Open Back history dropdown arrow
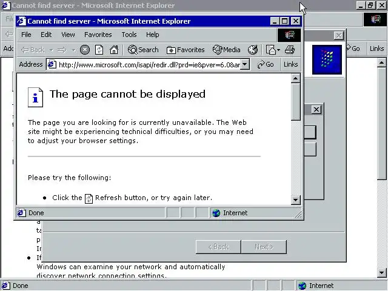The width and height of the screenshot is (388, 291). click(51, 50)
